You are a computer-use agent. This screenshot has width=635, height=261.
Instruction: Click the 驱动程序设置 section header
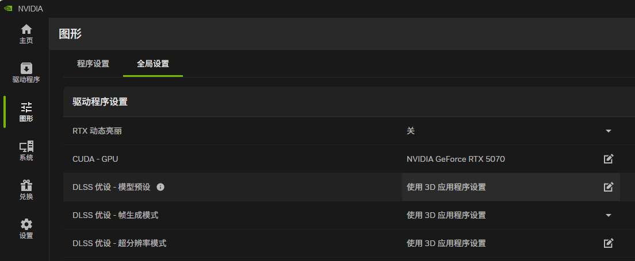pos(100,102)
